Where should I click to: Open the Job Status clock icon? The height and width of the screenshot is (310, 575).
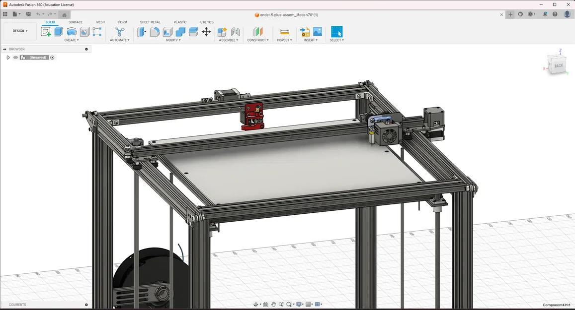(x=531, y=14)
